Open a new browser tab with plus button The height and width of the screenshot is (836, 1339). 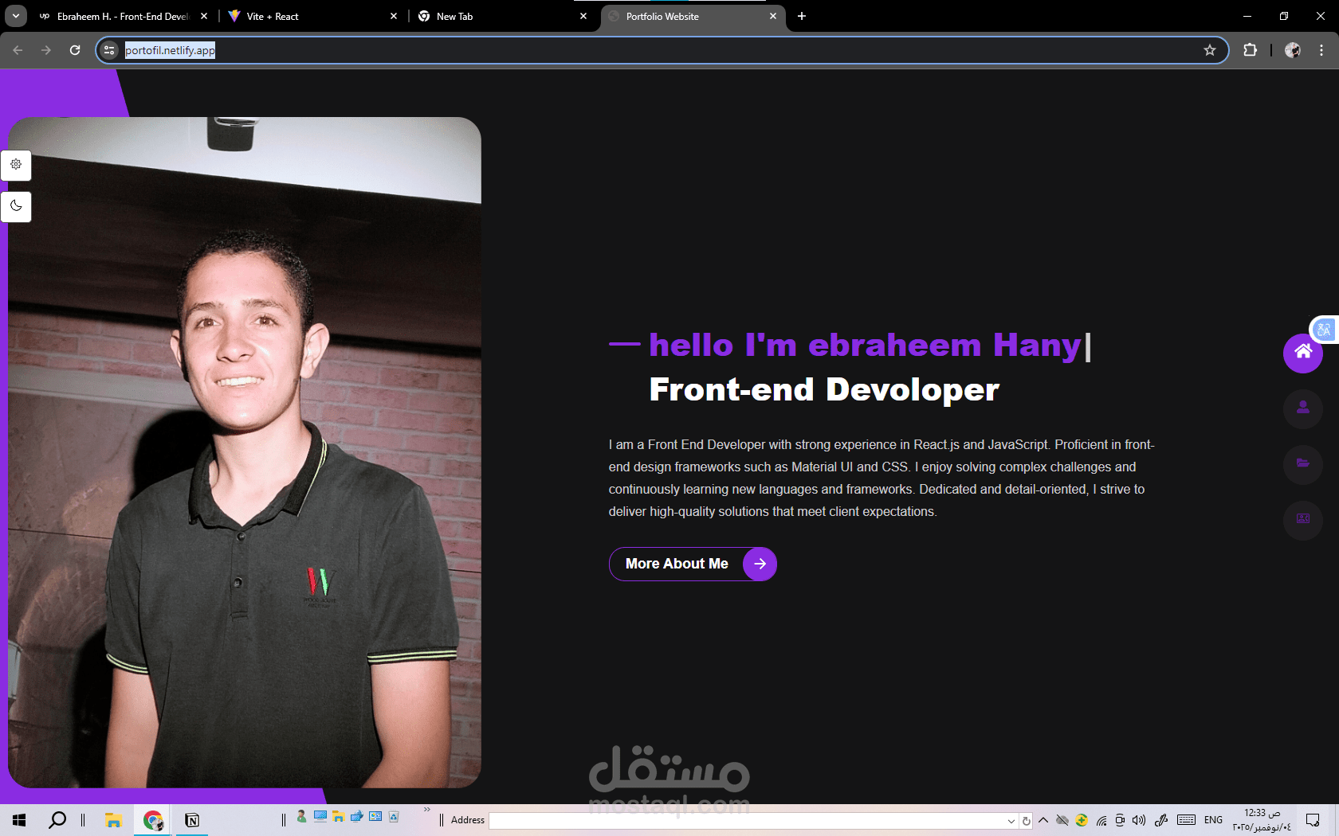pos(802,16)
